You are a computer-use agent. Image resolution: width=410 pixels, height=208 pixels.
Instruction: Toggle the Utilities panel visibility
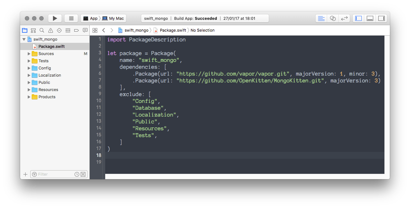[x=381, y=18]
